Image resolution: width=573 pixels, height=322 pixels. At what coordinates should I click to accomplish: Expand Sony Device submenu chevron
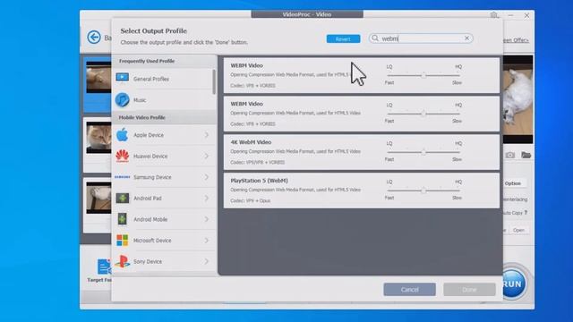click(207, 261)
